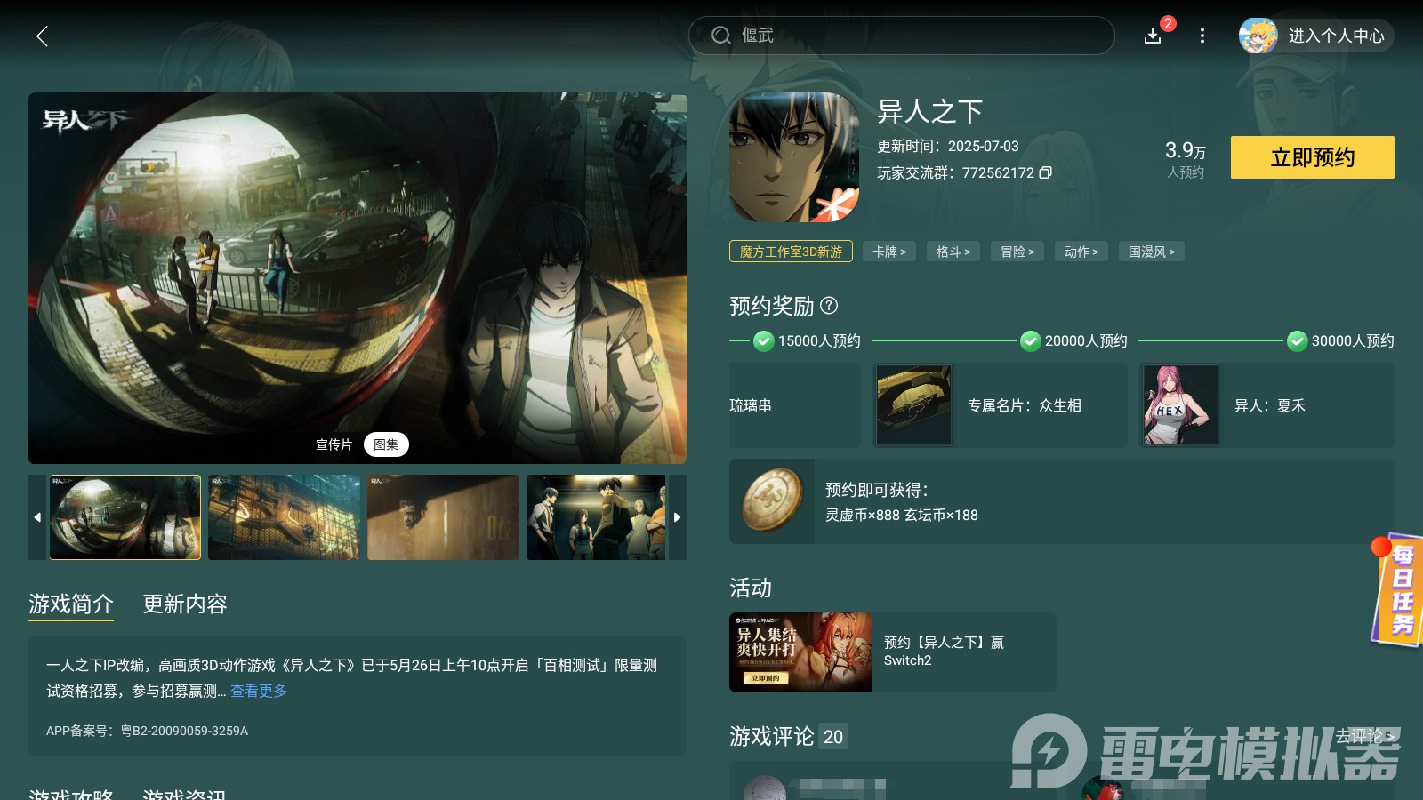Screen dimensions: 1423x800
Task: Expand the 动作 category tag
Action: pos(1081,252)
